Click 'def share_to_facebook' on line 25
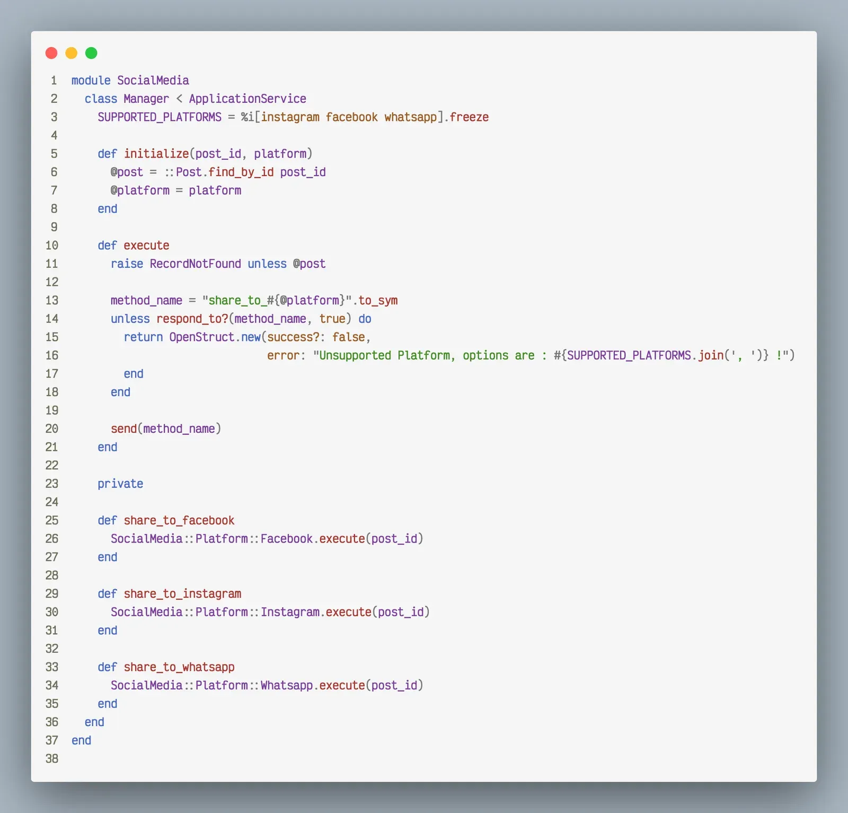This screenshot has width=848, height=813. click(166, 521)
